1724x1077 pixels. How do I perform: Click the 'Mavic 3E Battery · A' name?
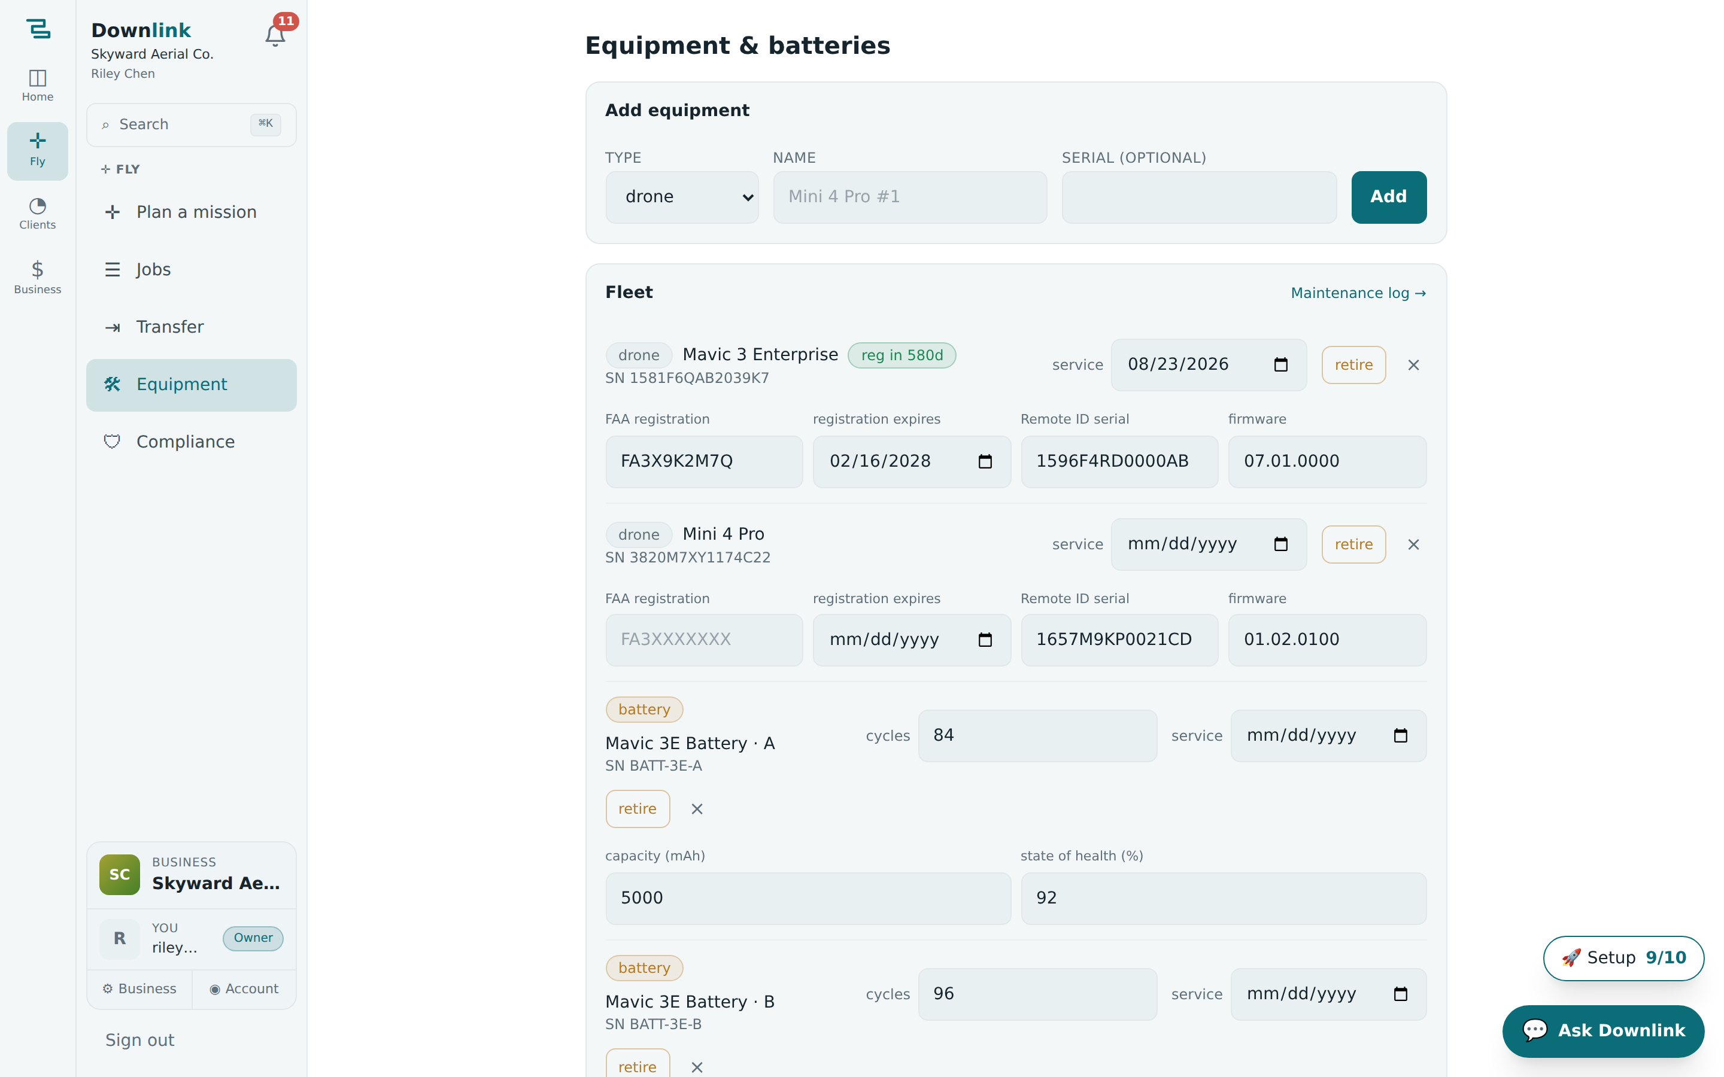pyautogui.click(x=690, y=743)
